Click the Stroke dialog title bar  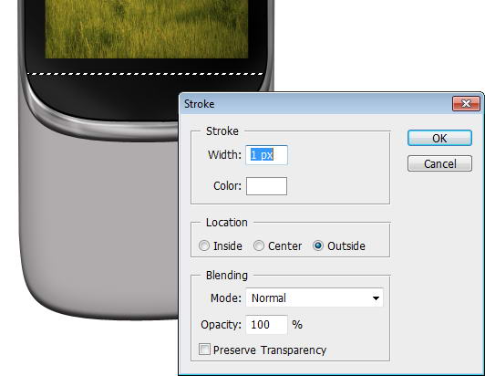(315, 104)
